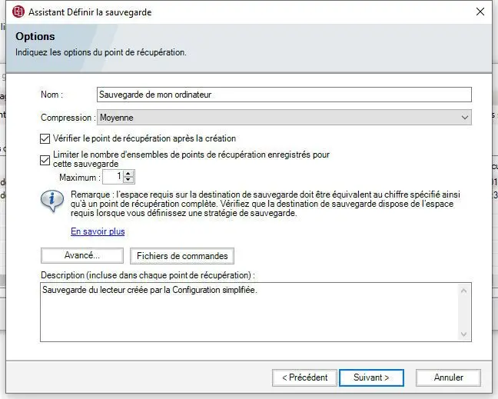498x399 pixels.
Task: Click the information bubble icon beside Remarque
Action: tap(52, 201)
